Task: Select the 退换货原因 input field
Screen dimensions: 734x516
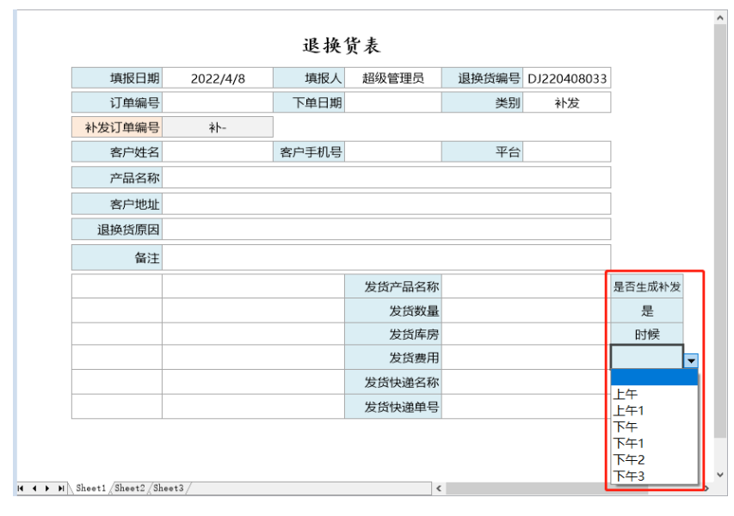Action: coord(386,230)
